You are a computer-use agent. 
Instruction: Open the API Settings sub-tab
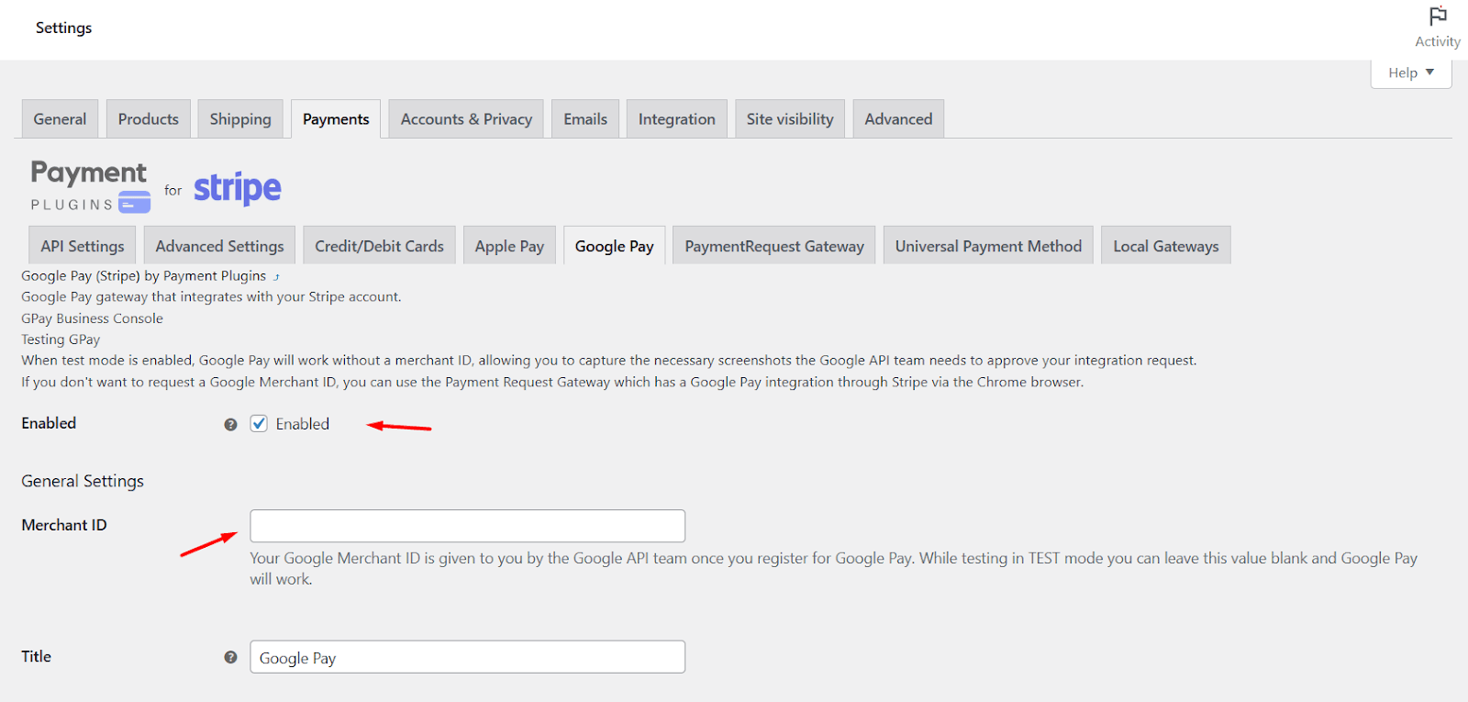pos(83,246)
